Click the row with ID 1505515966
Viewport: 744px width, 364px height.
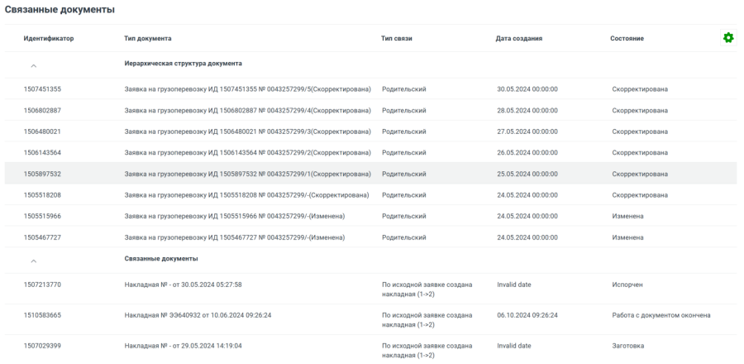click(x=42, y=216)
